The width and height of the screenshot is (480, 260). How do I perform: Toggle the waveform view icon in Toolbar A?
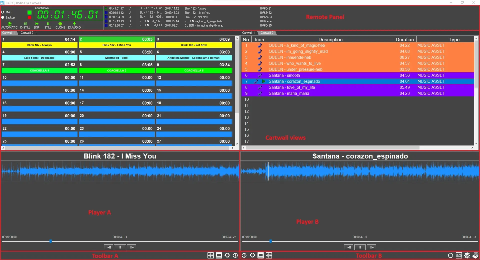tap(210, 255)
